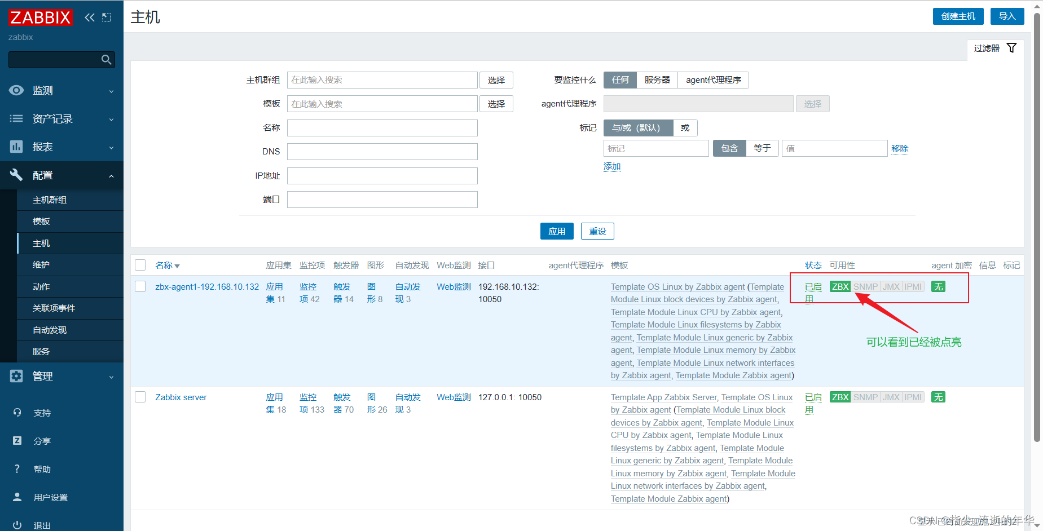The height and width of the screenshot is (531, 1043).
Task: Tick the select-all hosts checkbox
Action: tap(140, 265)
